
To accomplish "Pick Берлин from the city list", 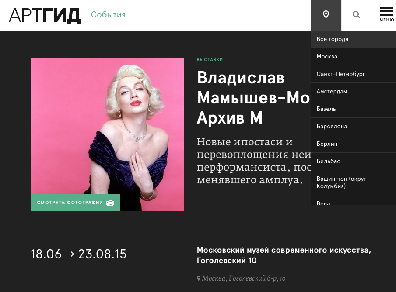I will (353, 144).
